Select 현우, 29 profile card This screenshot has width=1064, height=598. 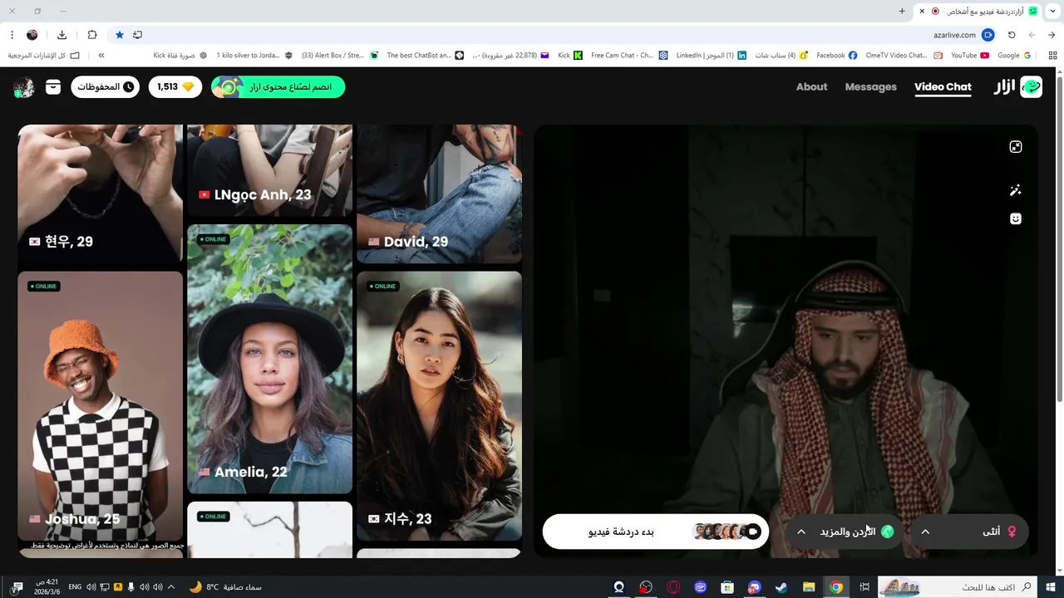click(101, 194)
